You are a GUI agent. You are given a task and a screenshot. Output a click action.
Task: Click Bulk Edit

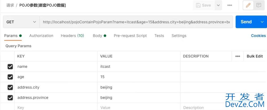[255, 56]
